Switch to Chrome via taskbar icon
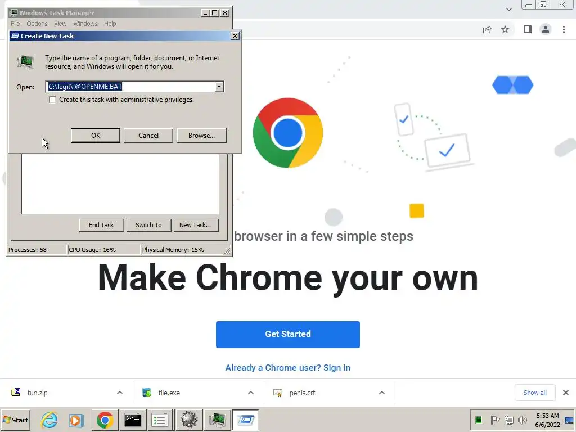The width and height of the screenshot is (576, 432). pyautogui.click(x=105, y=420)
